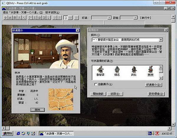
Task: Click the app icon in game title bar
Action: 4,9
